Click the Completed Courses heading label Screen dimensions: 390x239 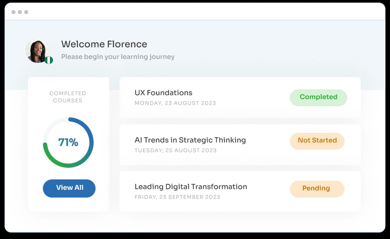point(68,97)
